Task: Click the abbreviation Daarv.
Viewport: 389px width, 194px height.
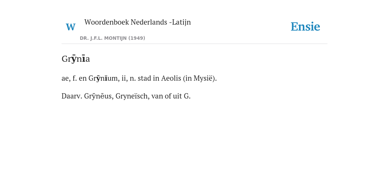Action: (72, 96)
